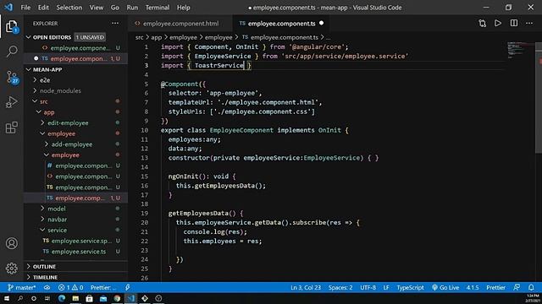Click the Visual Studio Code taskbar icon
542x304 pixels.
(x=130, y=298)
